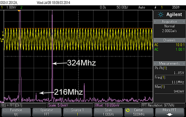Click the left grip icon of Channels header
The width and height of the screenshot is (186, 117).
[x=155, y=40]
